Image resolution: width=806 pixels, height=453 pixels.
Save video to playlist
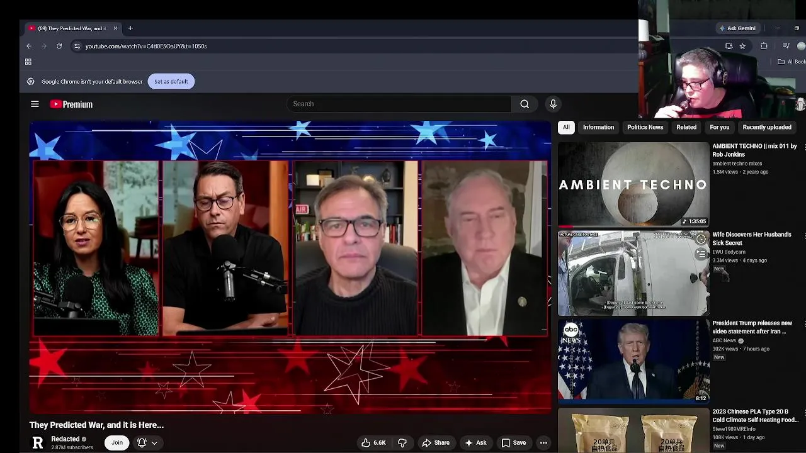point(514,443)
